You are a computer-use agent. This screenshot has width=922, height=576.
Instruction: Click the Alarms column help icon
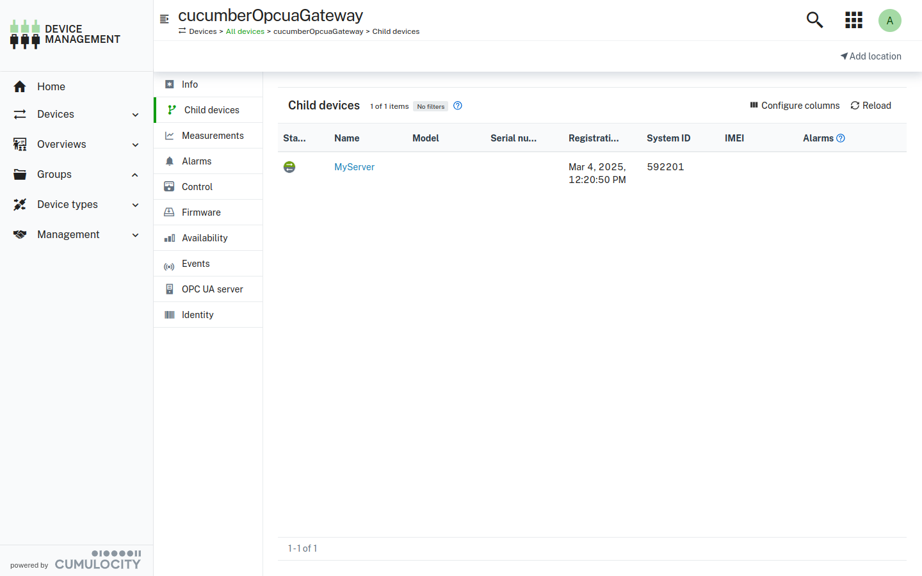841,138
